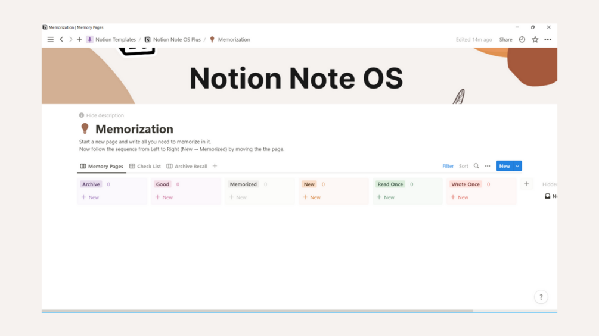599x336 pixels.
Task: Open the sidebar hamburger menu
Action: 51,40
